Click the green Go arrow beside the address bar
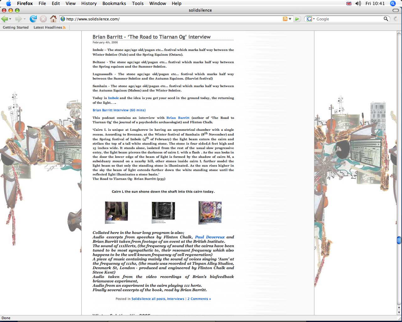Image resolution: width=402 pixels, height=322 pixels. click(x=297, y=19)
